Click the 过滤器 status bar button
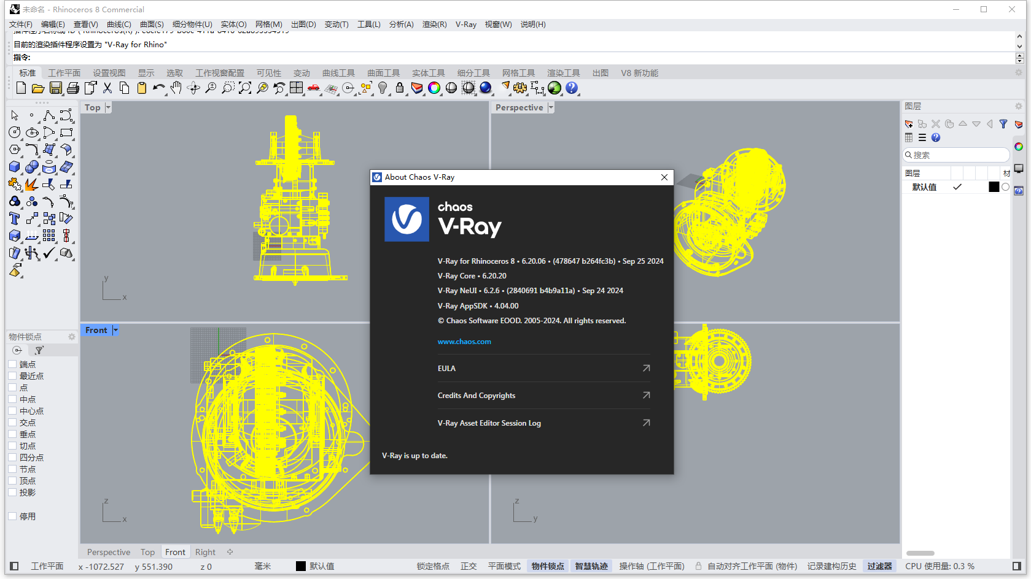The width and height of the screenshot is (1031, 579). 879,566
